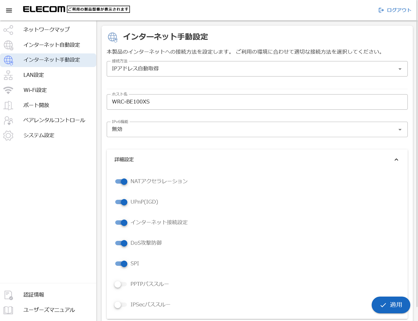418x321 pixels.
Task: Click the parental control people icon
Action: click(x=8, y=120)
